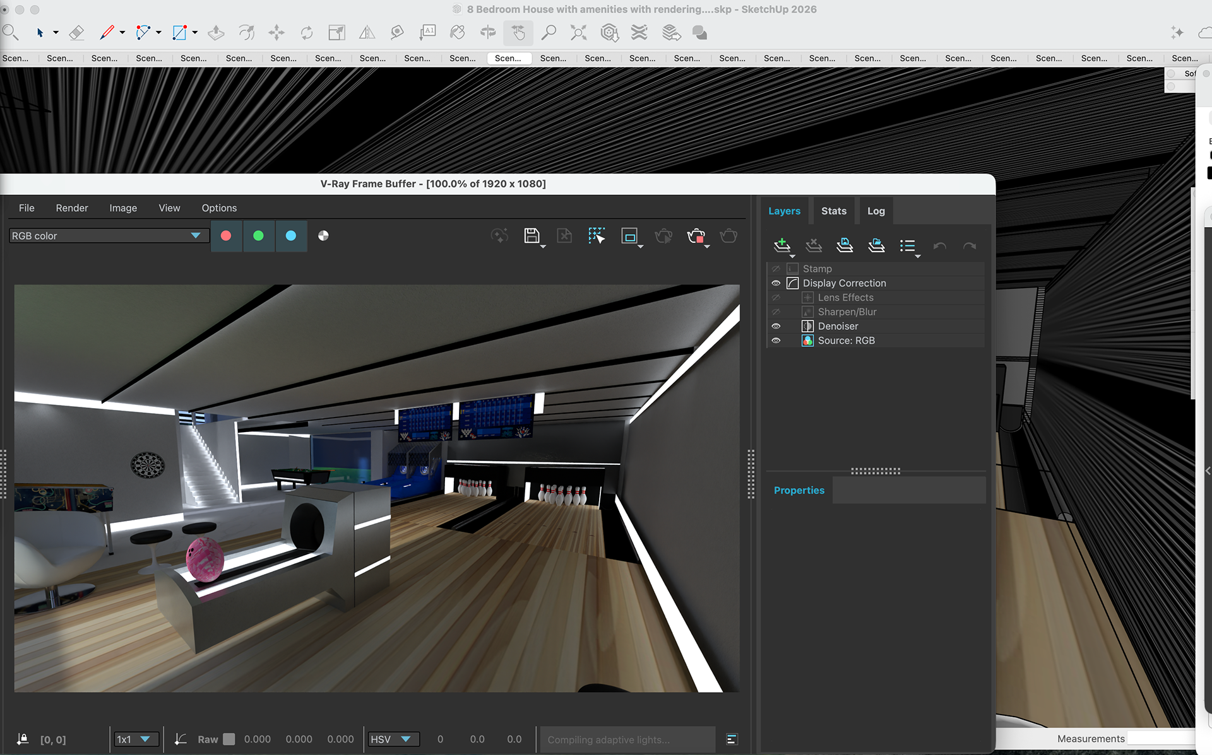Toggle the red channel swatch
The width and height of the screenshot is (1212, 755).
click(x=226, y=236)
